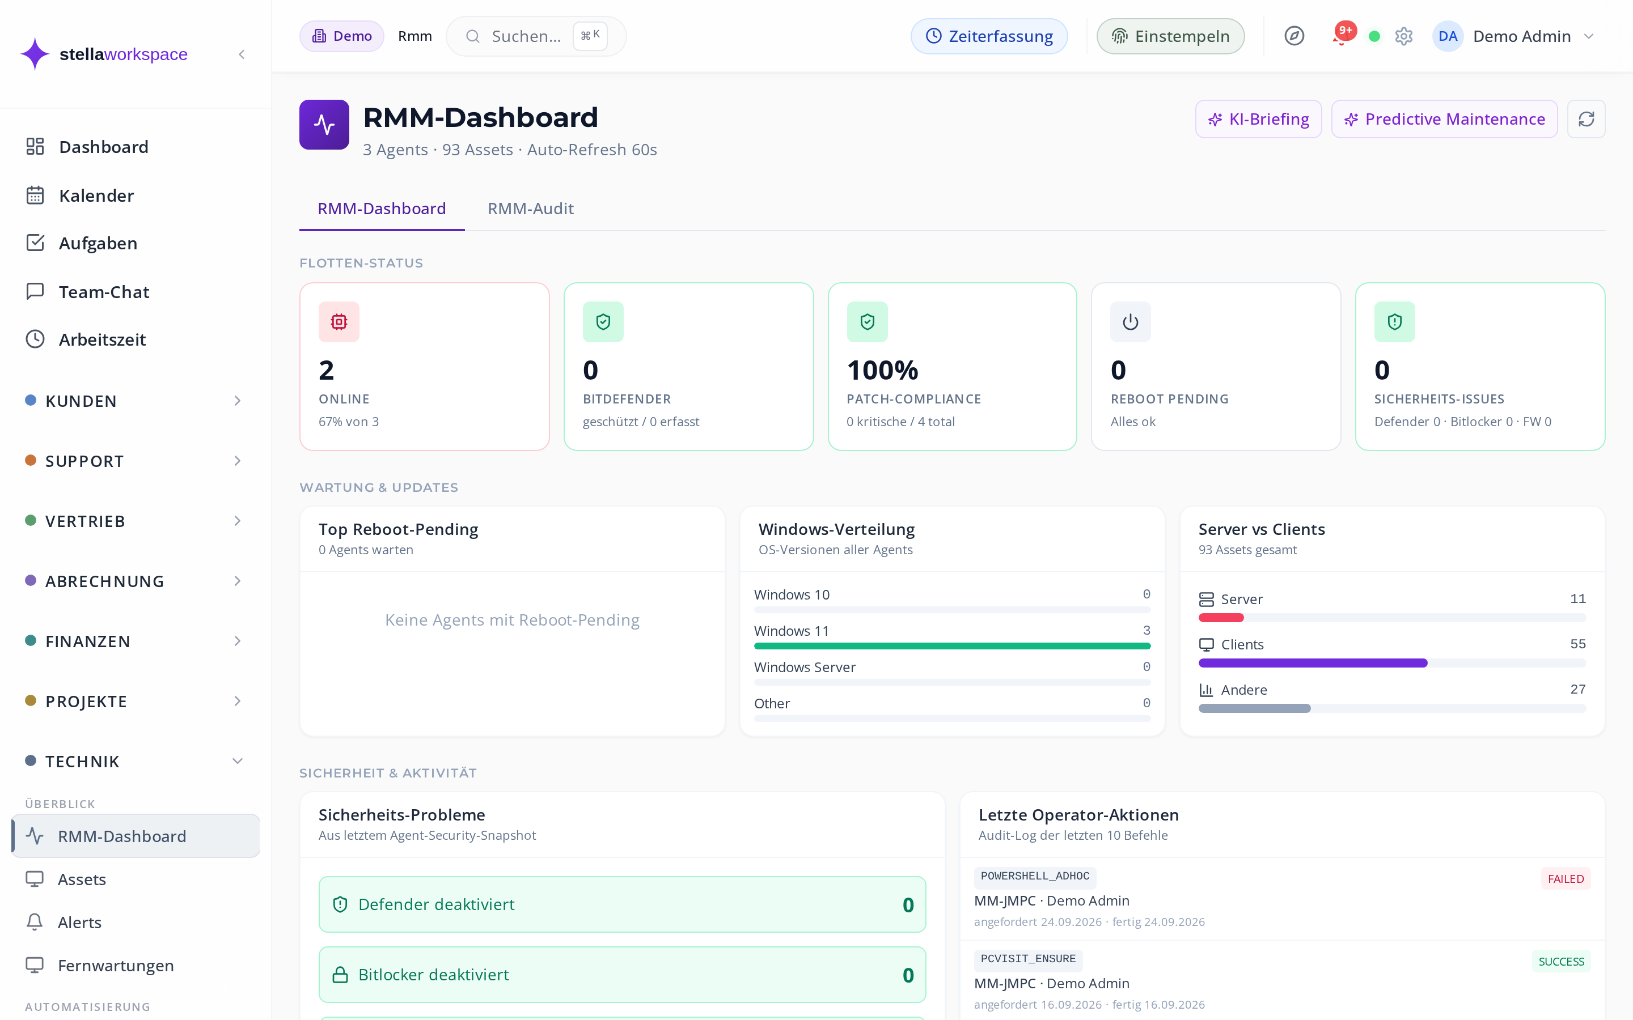The image size is (1633, 1020).
Task: Open the Defender deaktiviert row
Action: [622, 904]
